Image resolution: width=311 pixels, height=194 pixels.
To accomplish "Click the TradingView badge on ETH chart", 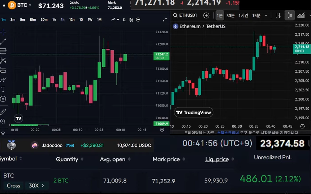I will 194,113.
